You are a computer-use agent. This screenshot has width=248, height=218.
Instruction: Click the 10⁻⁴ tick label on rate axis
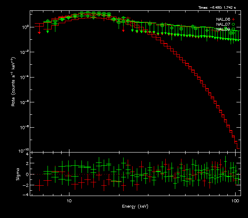[x=25, y=77]
